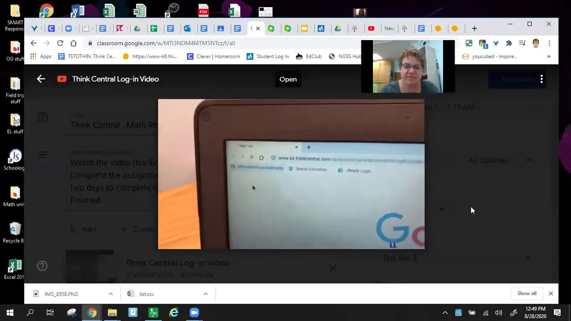Open the Action Center notifications icon
Viewport: 571px width, 321px height.
558,313
